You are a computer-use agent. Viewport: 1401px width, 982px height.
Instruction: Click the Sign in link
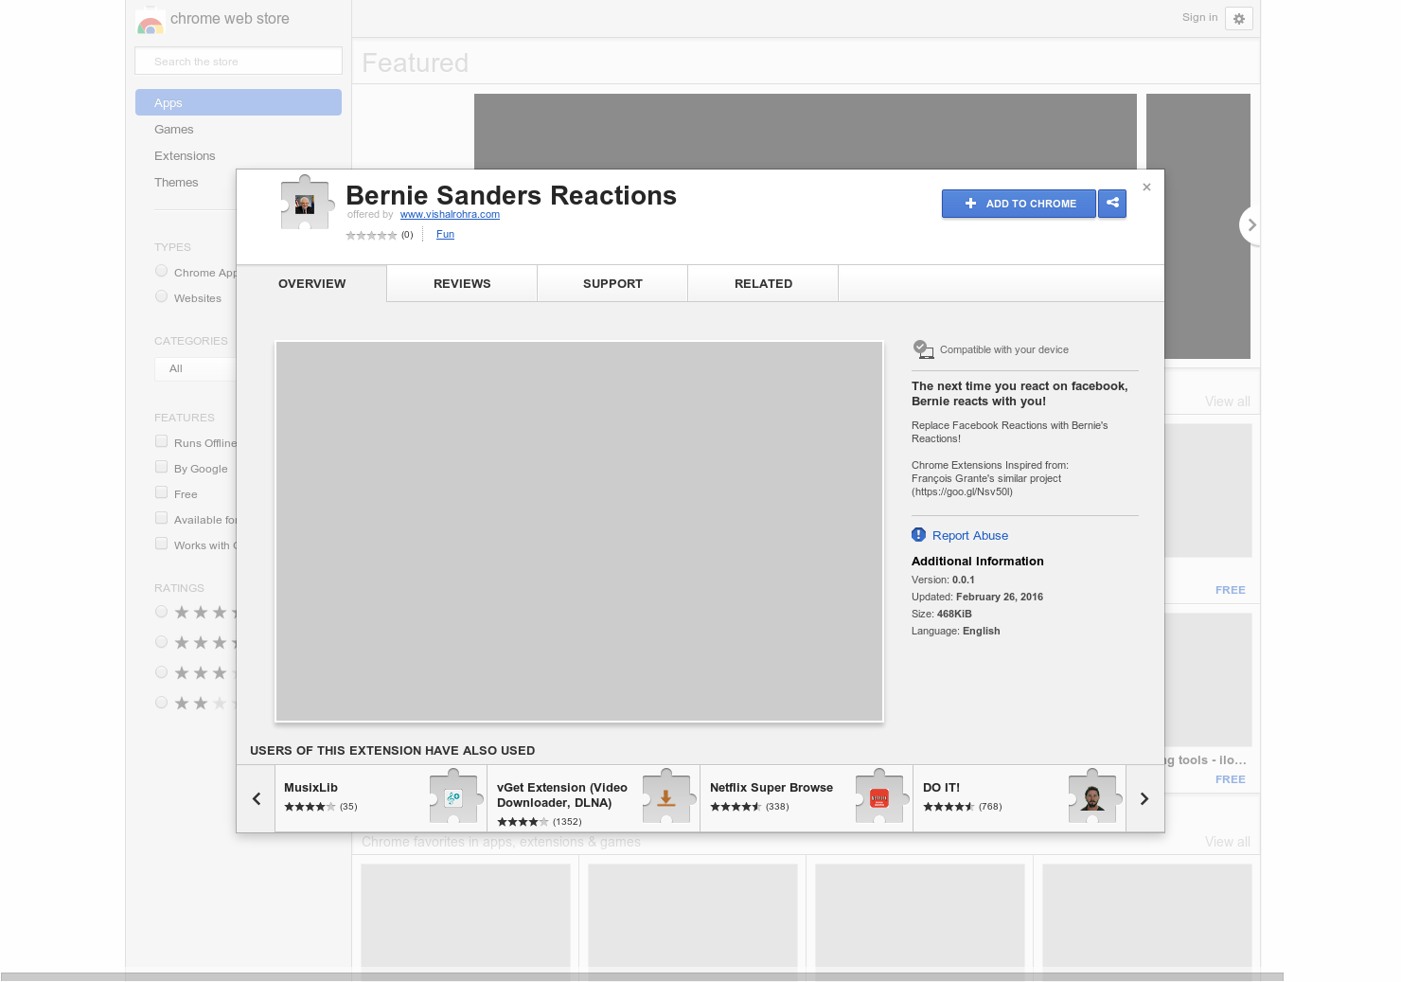coord(1199,17)
